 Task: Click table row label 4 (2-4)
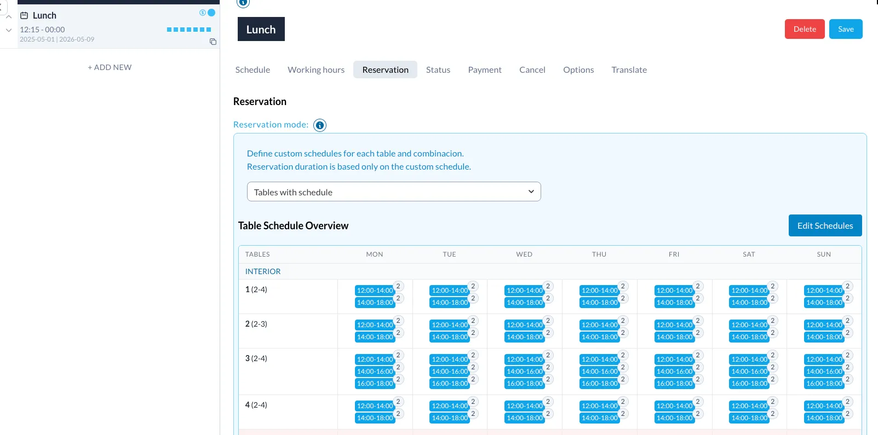(x=256, y=405)
